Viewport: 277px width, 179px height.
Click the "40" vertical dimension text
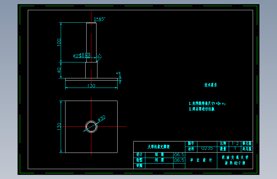[59, 70]
